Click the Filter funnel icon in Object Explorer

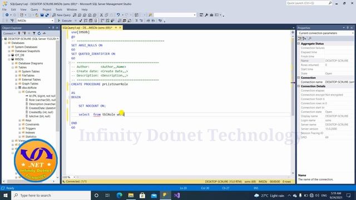point(34,33)
